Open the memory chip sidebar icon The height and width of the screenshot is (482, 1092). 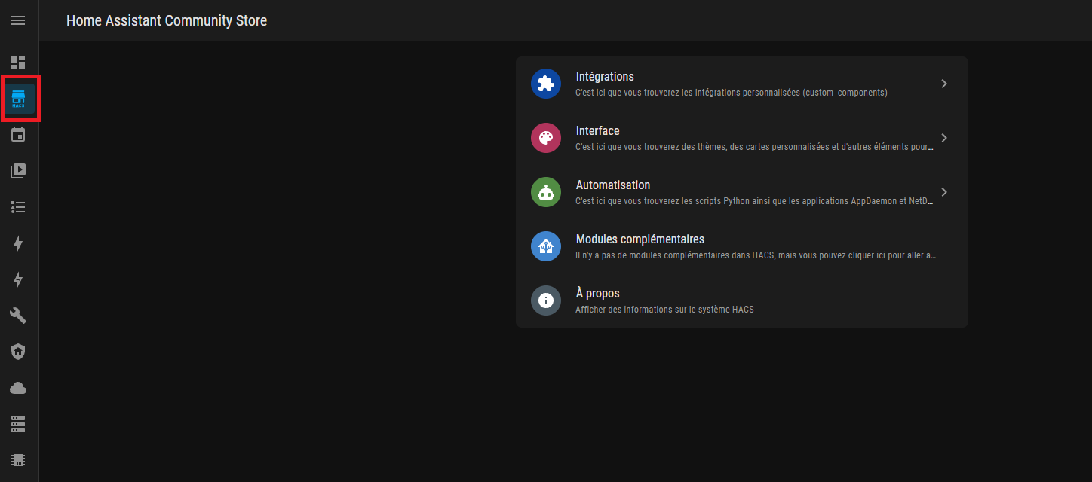coord(18,459)
